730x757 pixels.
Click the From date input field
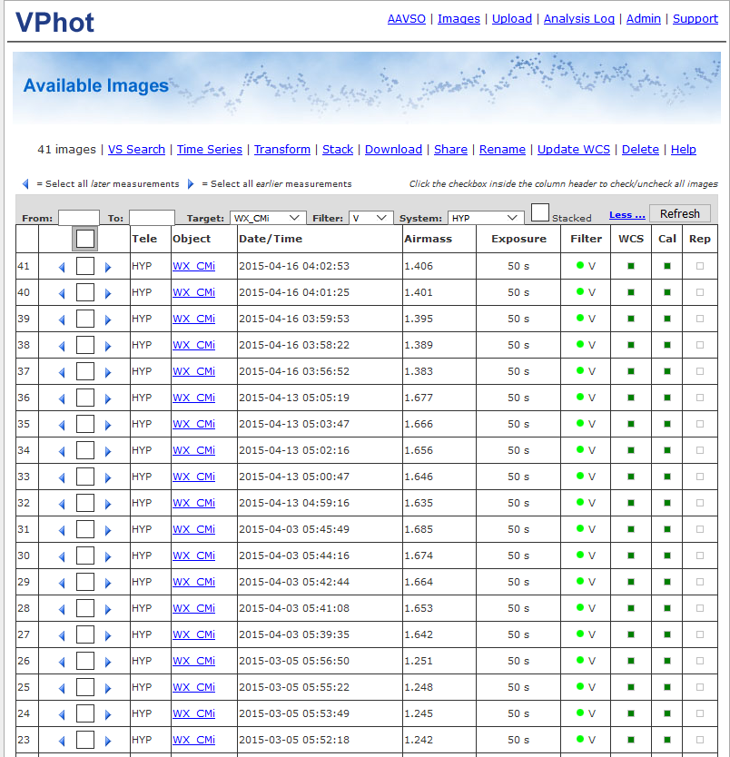pyautogui.click(x=78, y=218)
